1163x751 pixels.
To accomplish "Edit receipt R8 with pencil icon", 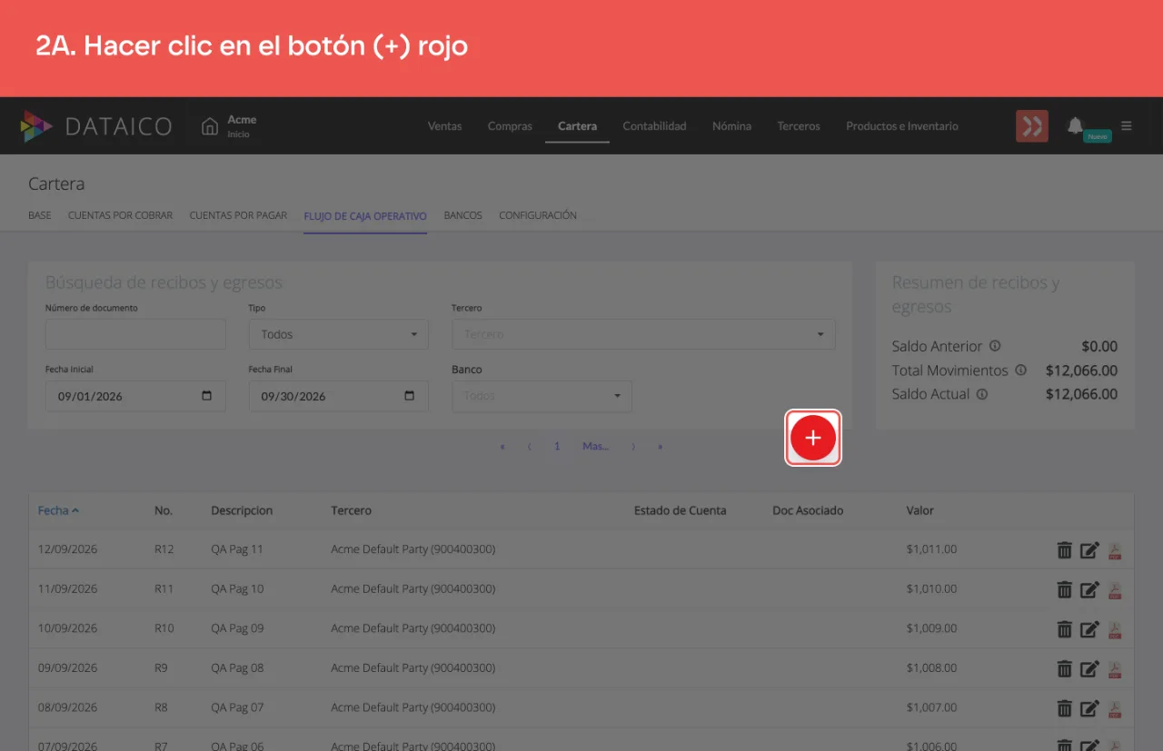I will [x=1089, y=707].
